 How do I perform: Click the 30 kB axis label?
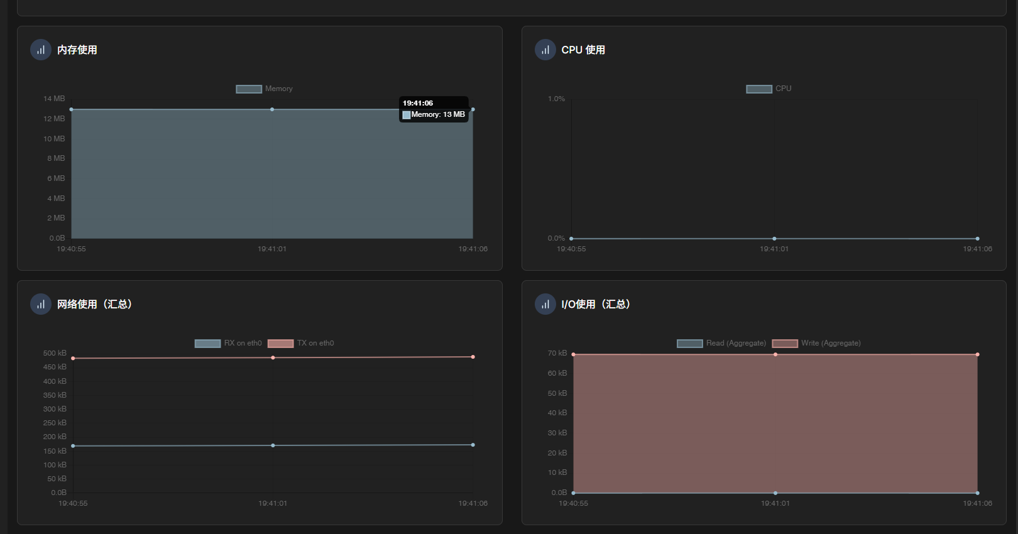click(557, 433)
